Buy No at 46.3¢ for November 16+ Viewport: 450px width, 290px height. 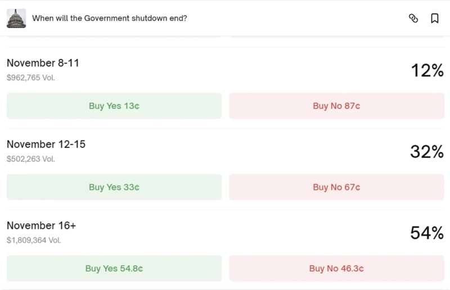[336, 268]
